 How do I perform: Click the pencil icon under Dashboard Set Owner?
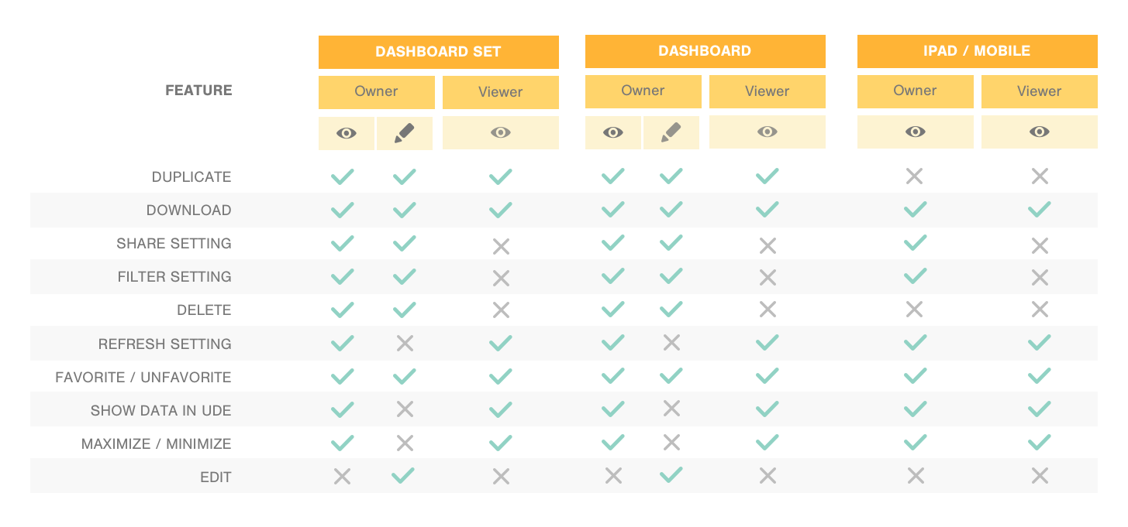point(404,133)
